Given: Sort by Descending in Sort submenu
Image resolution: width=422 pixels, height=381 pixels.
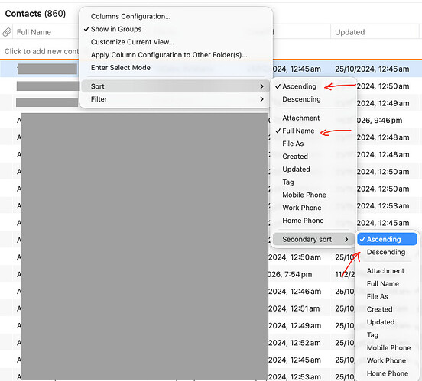Looking at the screenshot, I should point(301,99).
